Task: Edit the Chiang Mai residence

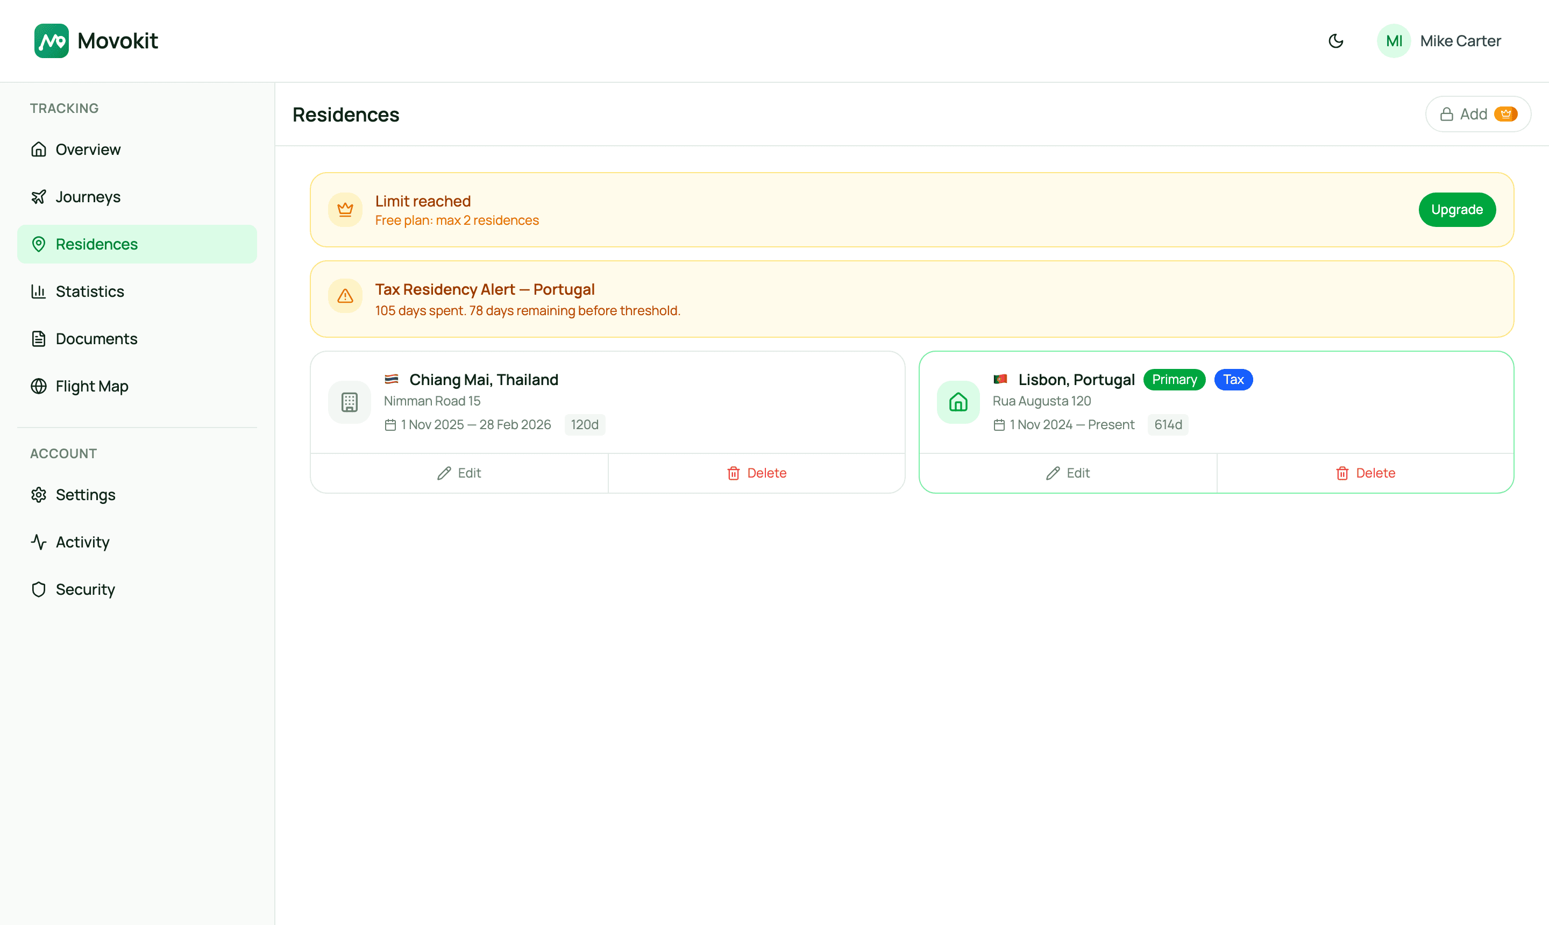Action: click(459, 473)
